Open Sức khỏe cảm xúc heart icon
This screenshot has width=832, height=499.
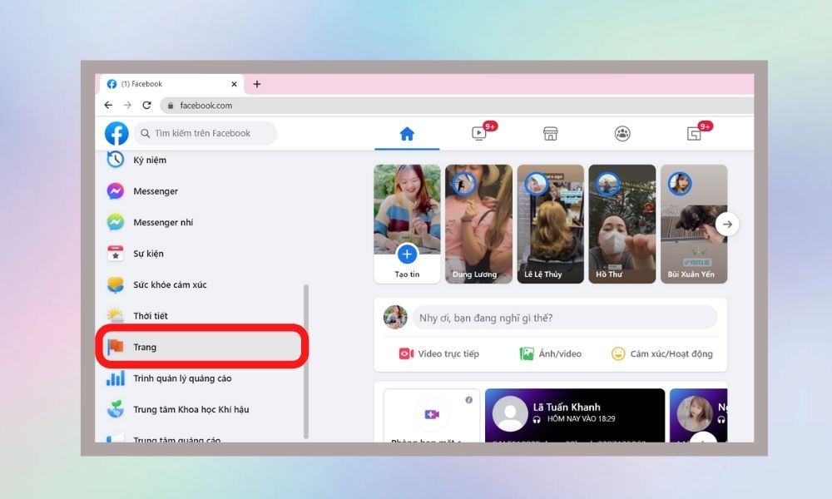(x=115, y=284)
